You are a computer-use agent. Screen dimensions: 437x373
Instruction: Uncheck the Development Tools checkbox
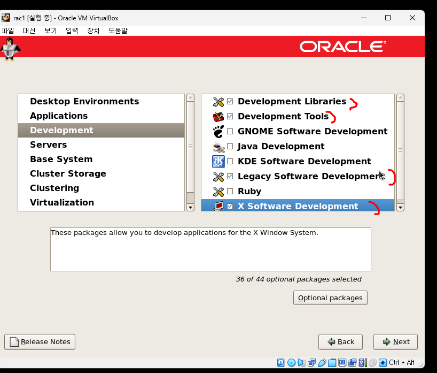(x=230, y=116)
